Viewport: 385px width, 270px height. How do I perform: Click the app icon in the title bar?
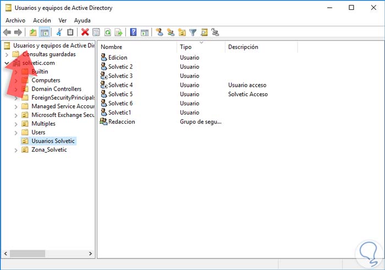click(8, 8)
